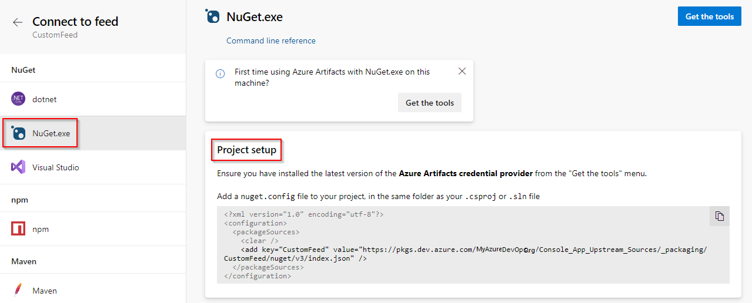Select Maven from the sidebar
Viewport: 752px width, 303px height.
tap(45, 291)
